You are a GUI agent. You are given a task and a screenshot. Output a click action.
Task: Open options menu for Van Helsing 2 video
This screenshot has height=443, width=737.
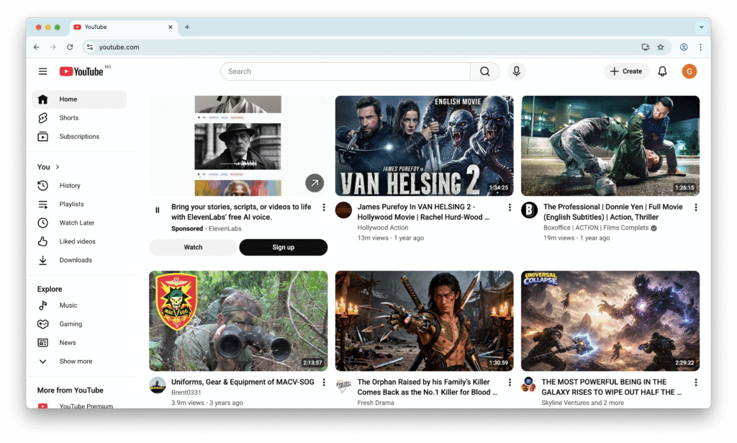[x=510, y=207]
